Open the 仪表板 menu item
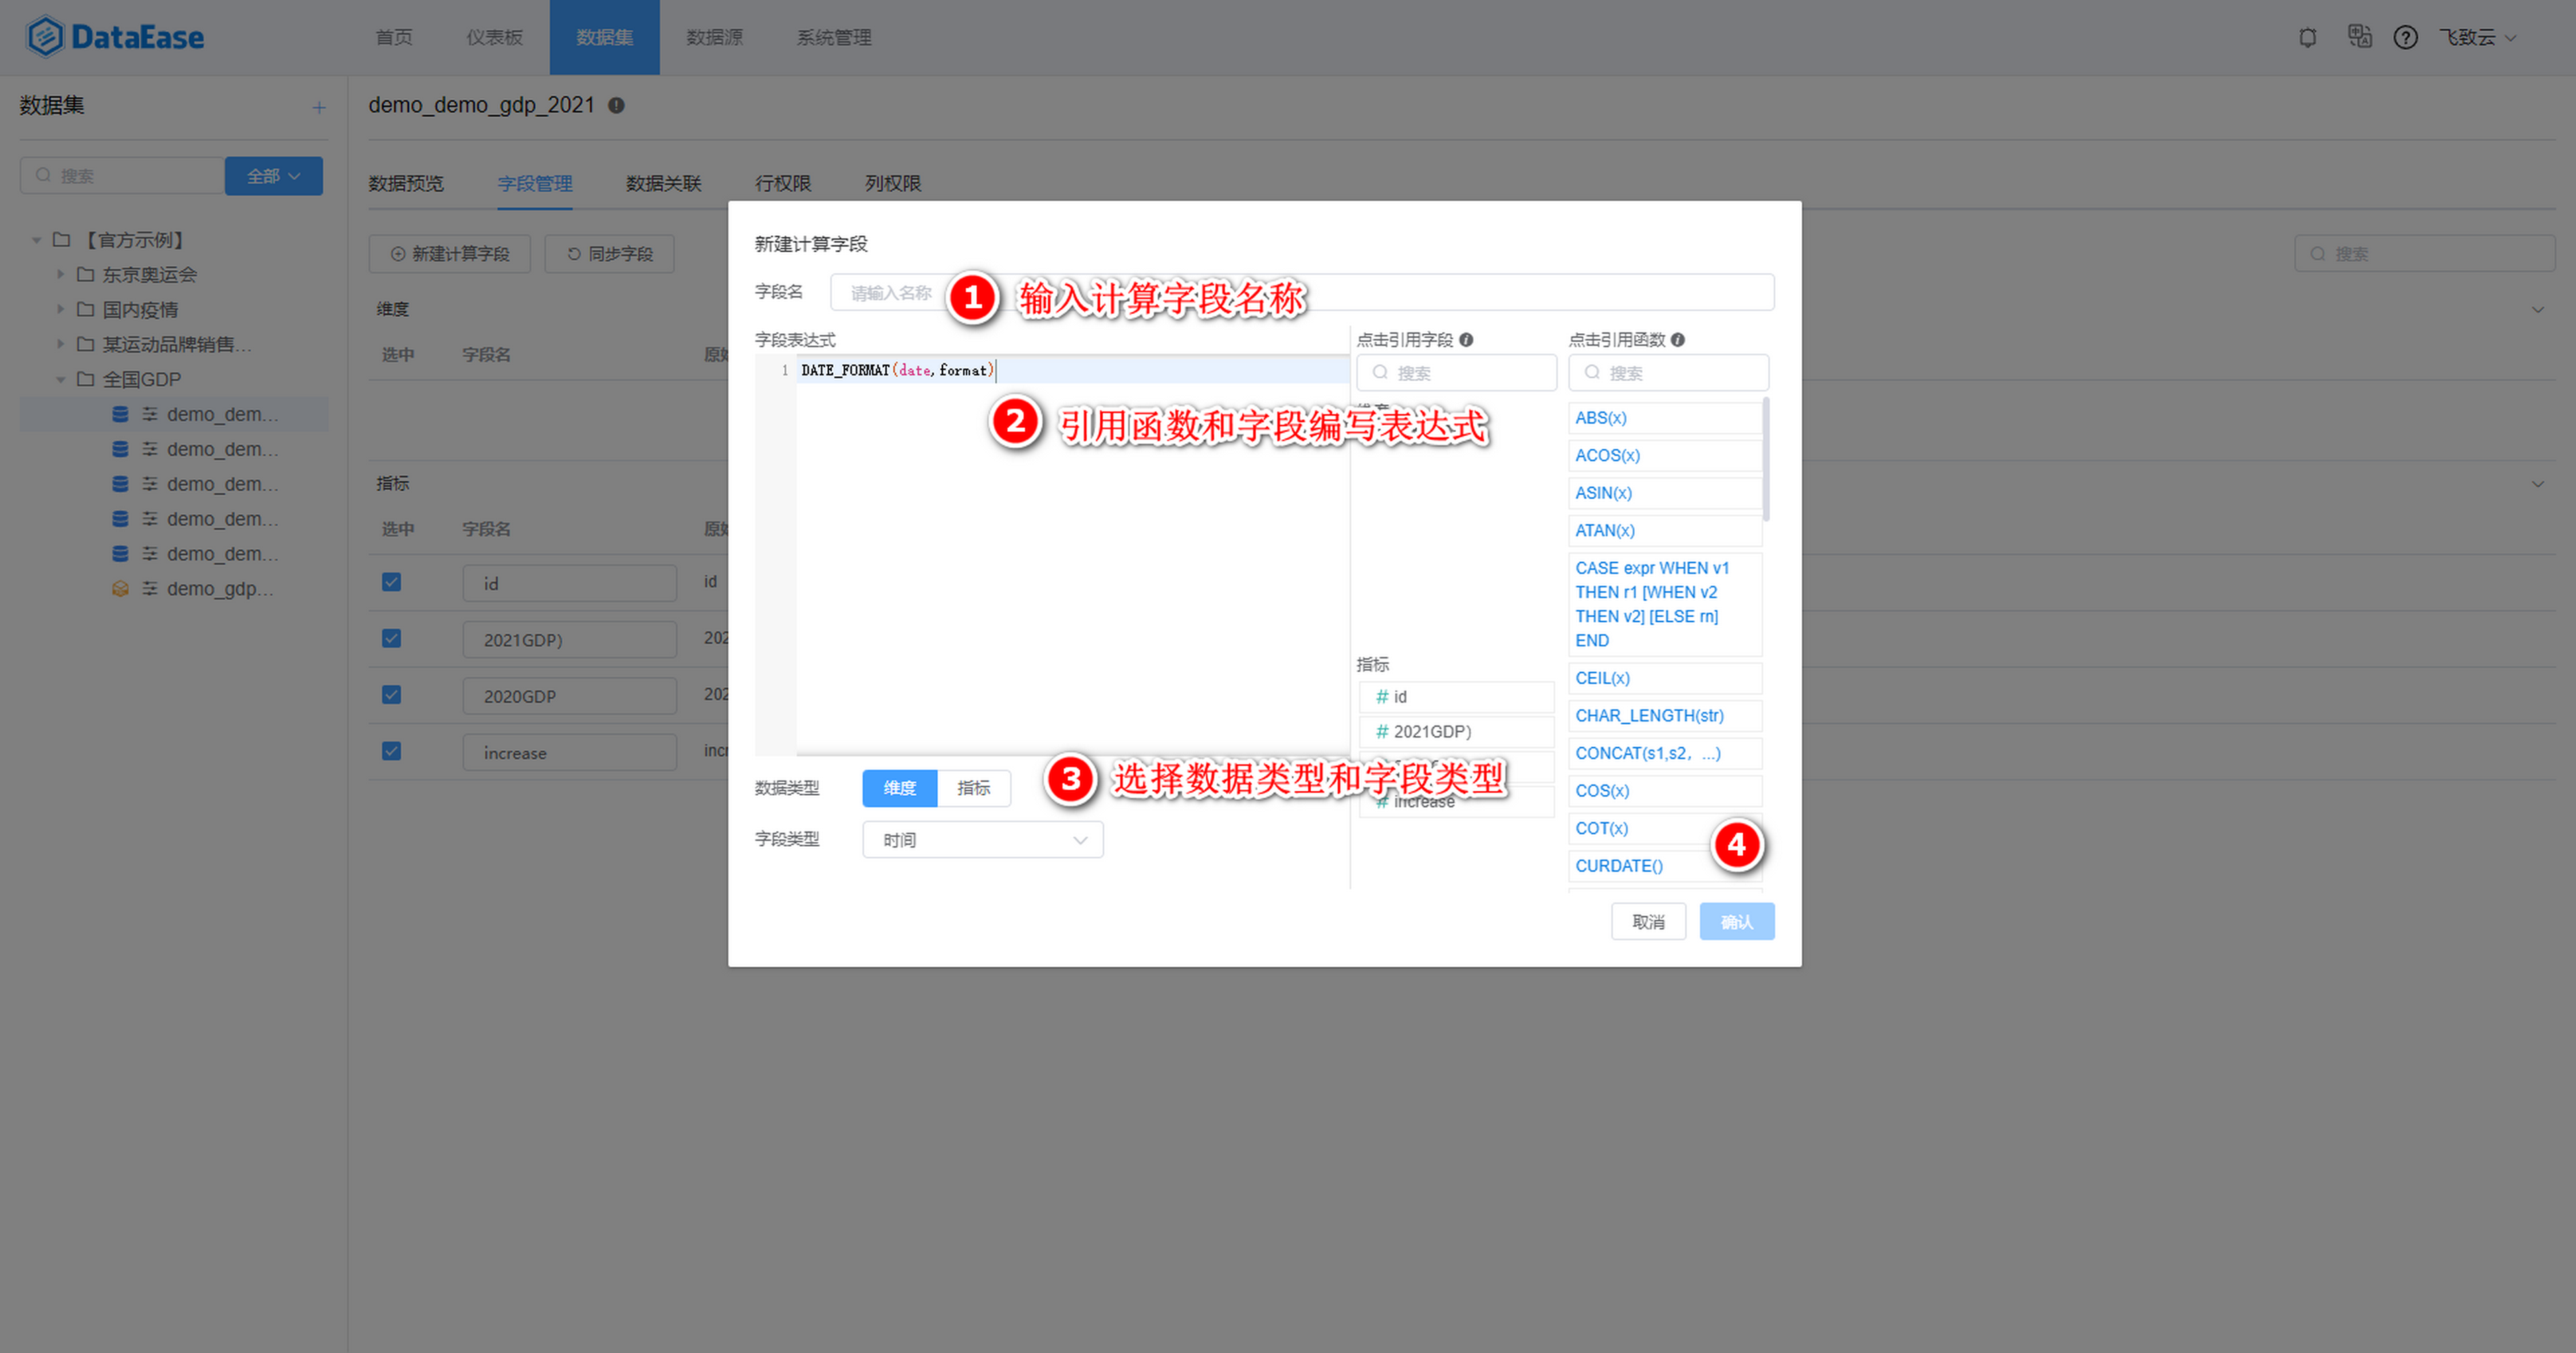This screenshot has width=2576, height=1353. [494, 37]
